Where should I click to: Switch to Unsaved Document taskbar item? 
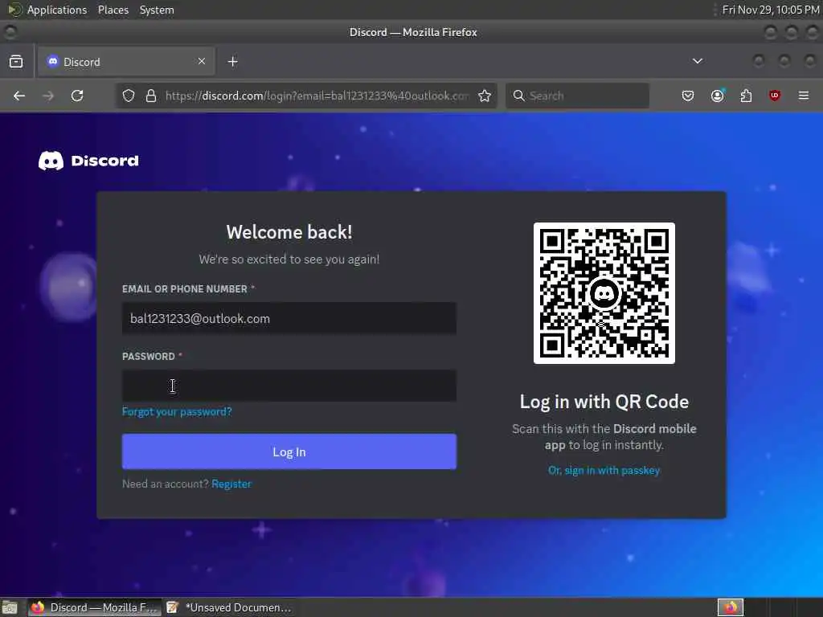click(229, 607)
